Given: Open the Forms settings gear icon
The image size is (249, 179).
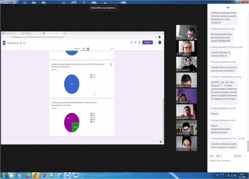Looking at the screenshot, I should coord(139,42).
